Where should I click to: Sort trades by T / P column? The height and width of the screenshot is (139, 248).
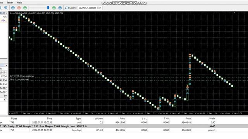click(x=166, y=119)
